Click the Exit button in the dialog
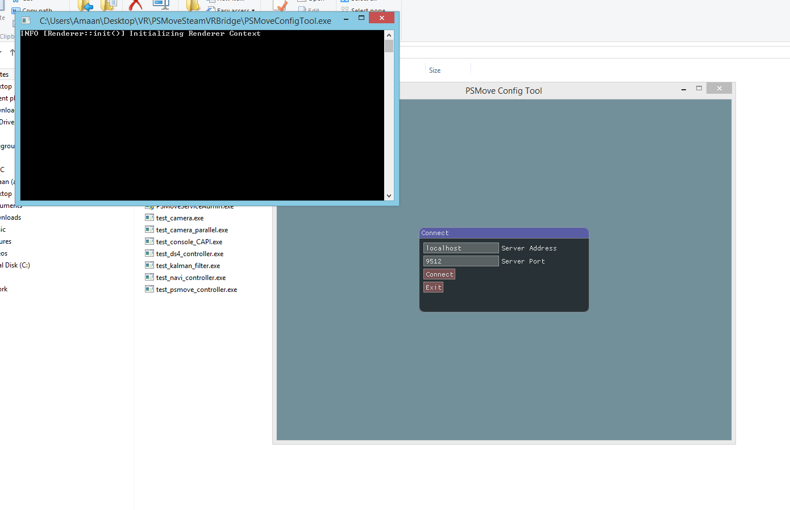Screen dimensions: 790x510 coord(433,287)
